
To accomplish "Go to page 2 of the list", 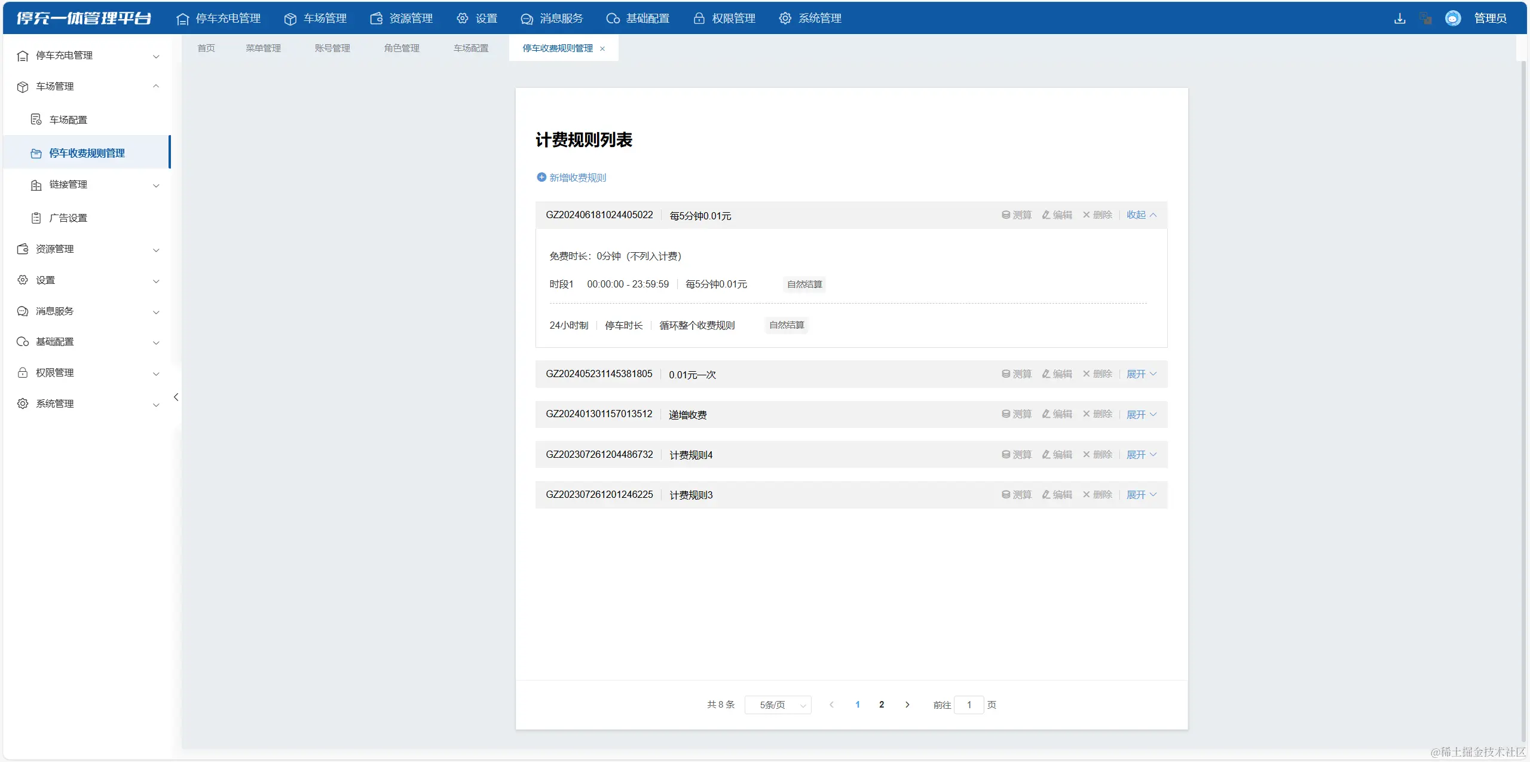I will coord(882,705).
